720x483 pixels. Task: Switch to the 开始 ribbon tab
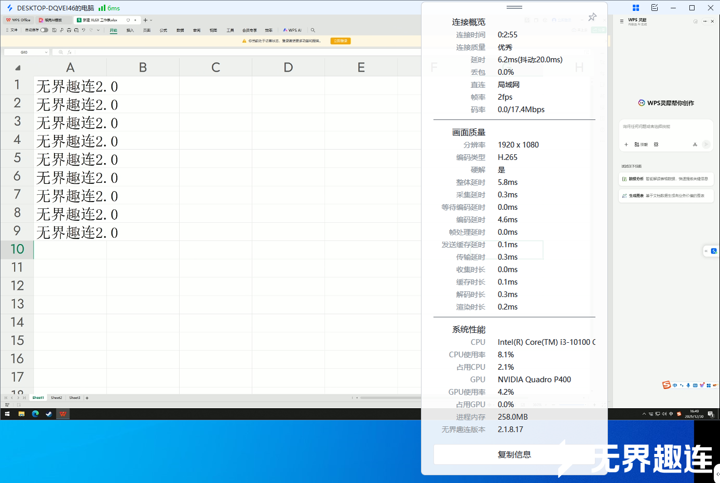(113, 30)
